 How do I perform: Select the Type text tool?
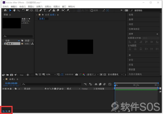pos(45,10)
